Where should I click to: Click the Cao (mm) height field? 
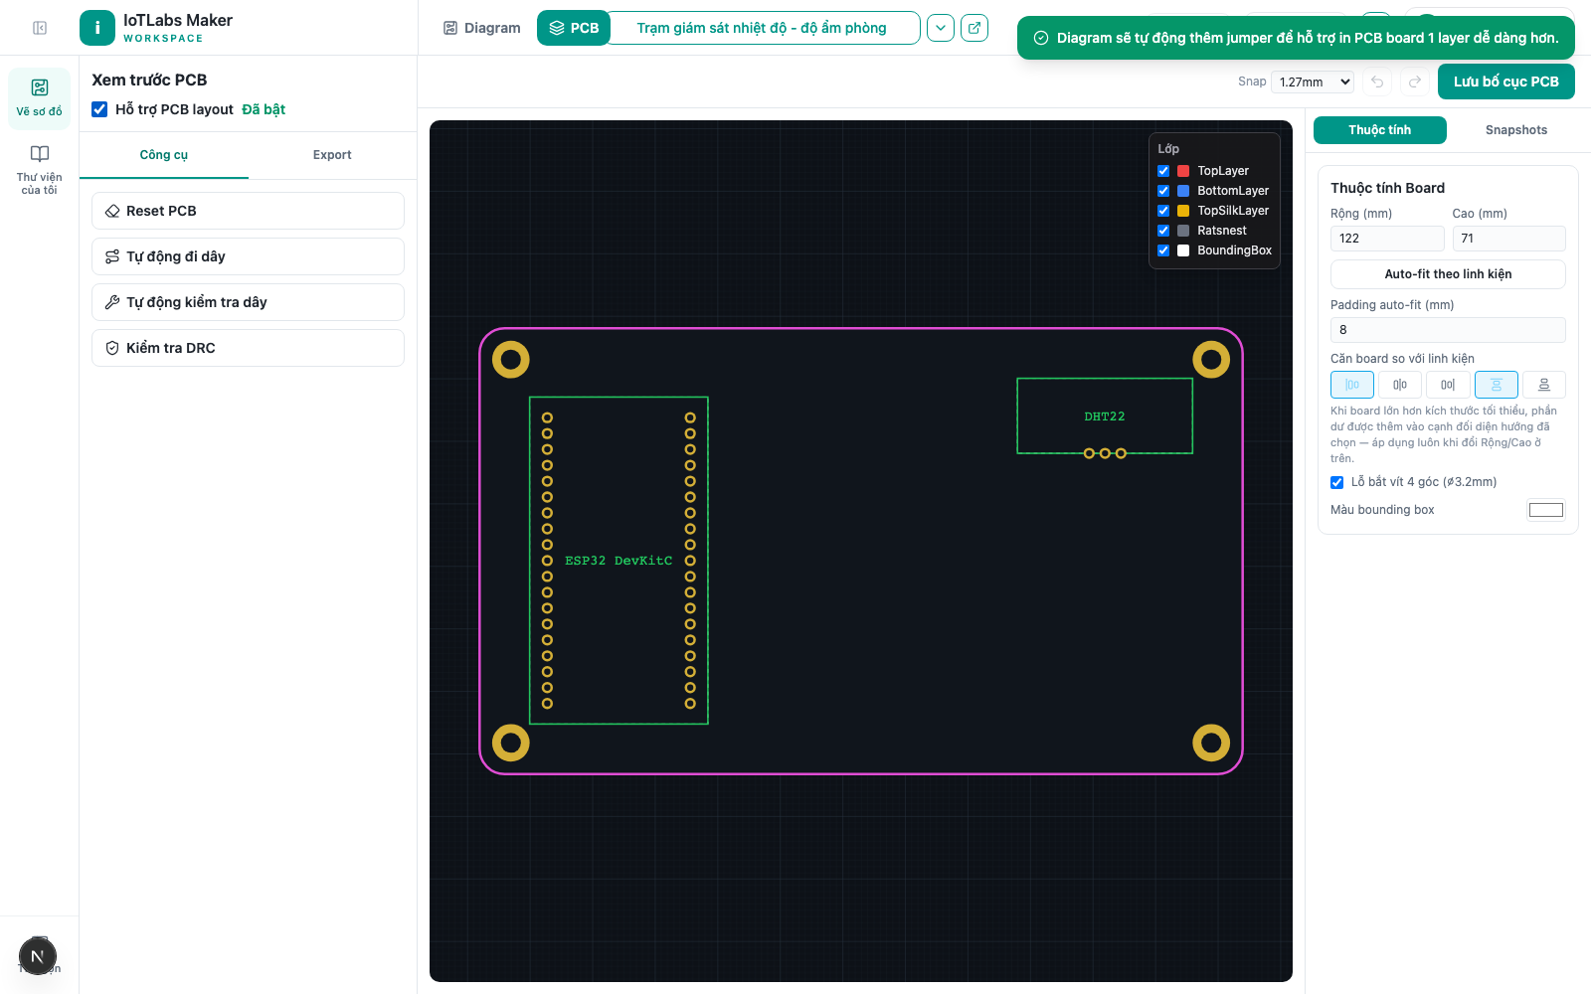(1508, 239)
